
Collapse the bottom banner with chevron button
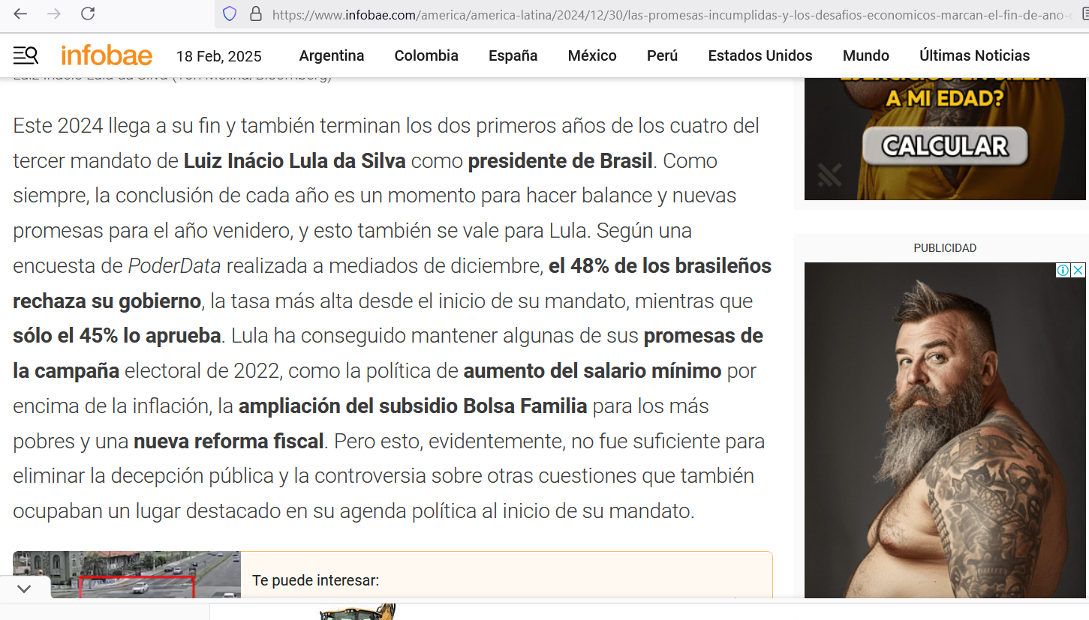25,589
